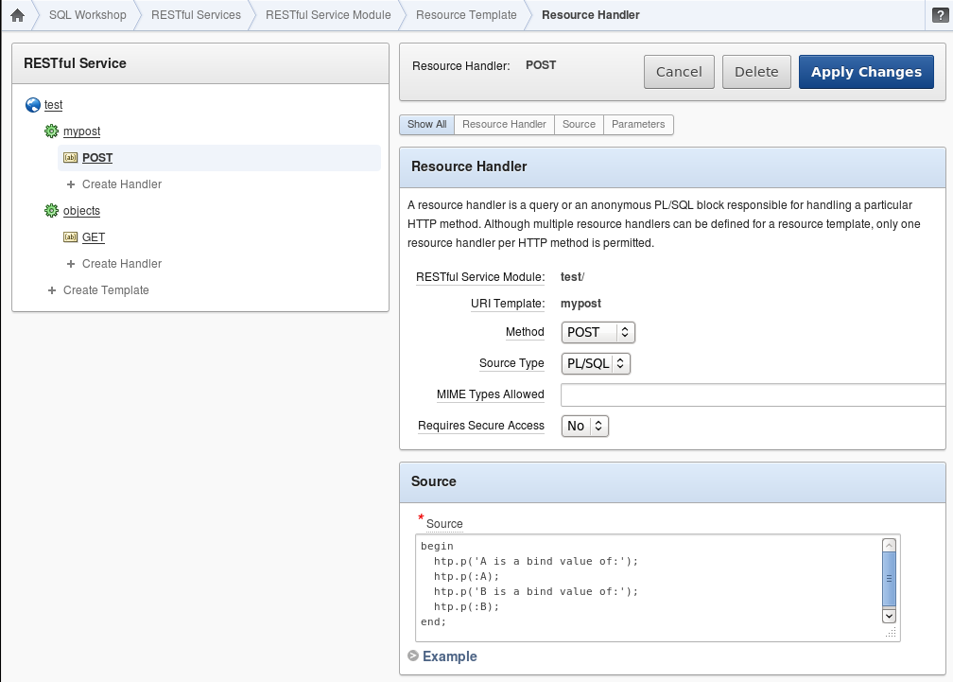This screenshot has width=953, height=682.
Task: Click the globe icon beside test
Action: 33,105
